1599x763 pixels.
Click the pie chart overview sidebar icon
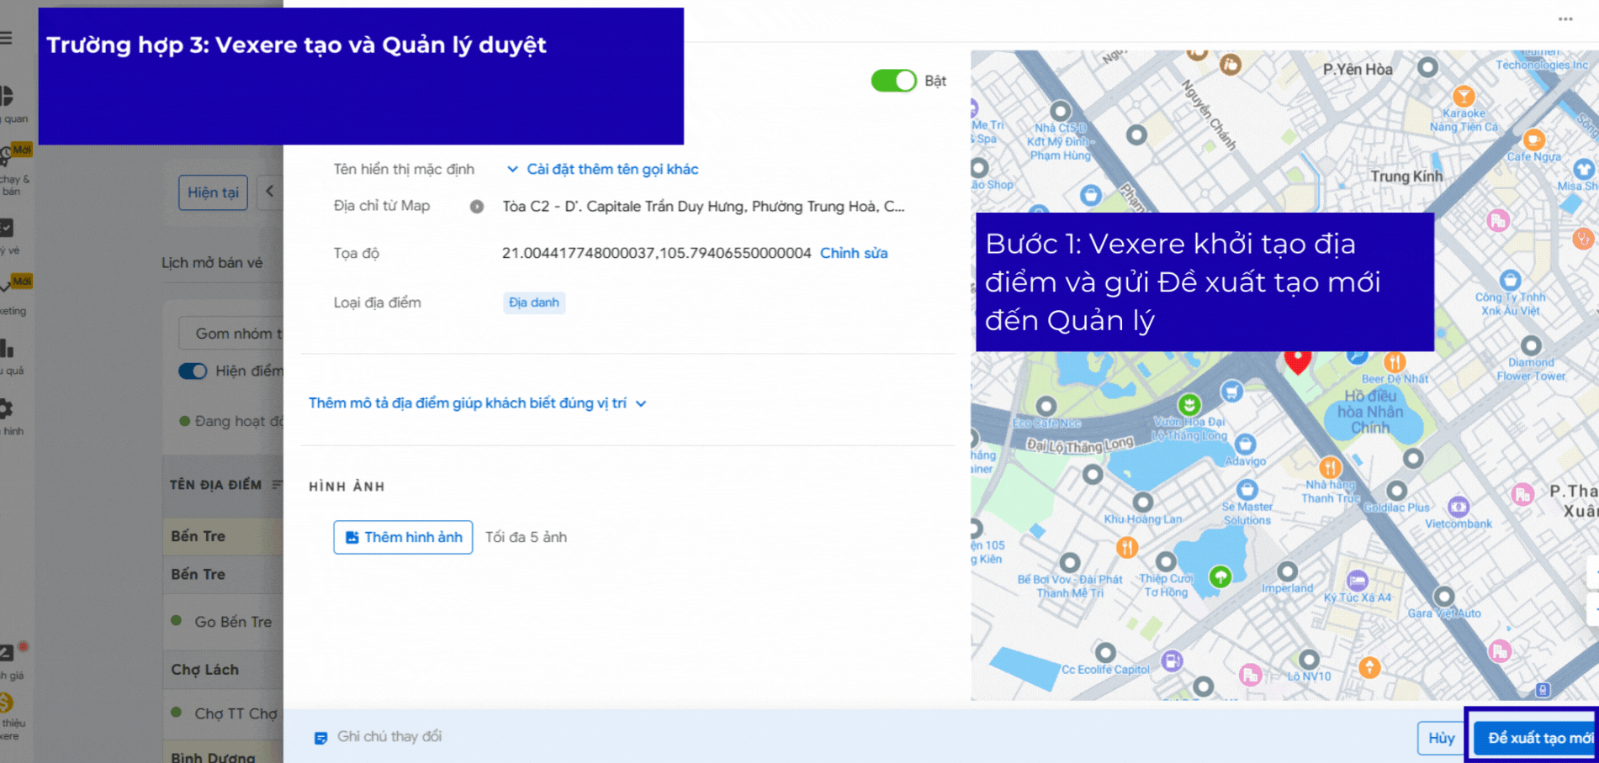[7, 96]
